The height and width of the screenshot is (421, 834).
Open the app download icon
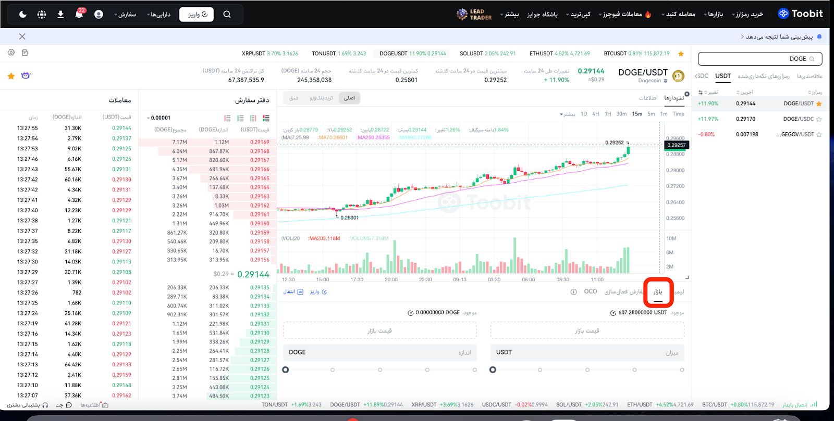tap(60, 15)
